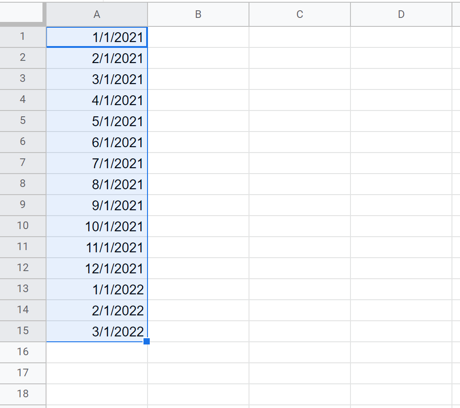Select cell containing 1/1/2021
The width and height of the screenshot is (460, 408).
tap(97, 37)
